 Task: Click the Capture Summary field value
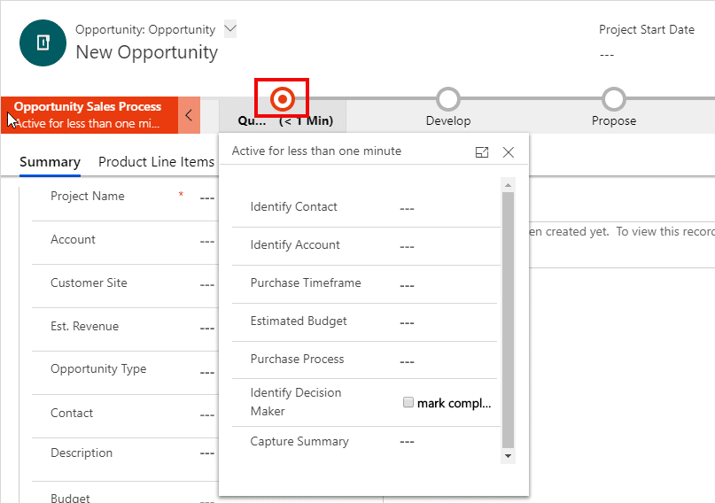(x=407, y=442)
